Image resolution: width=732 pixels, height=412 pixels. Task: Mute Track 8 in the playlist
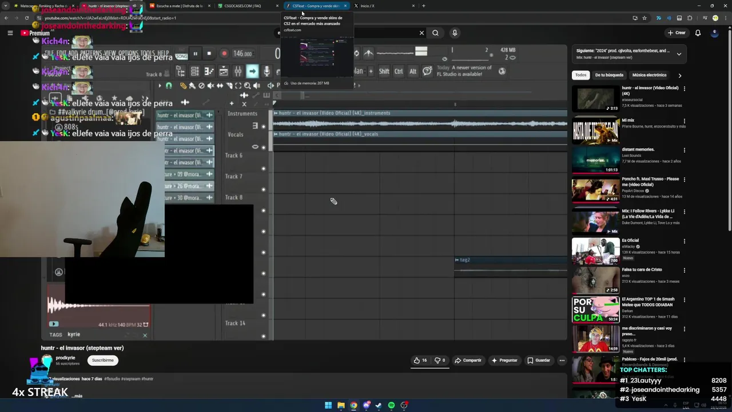pos(264,210)
